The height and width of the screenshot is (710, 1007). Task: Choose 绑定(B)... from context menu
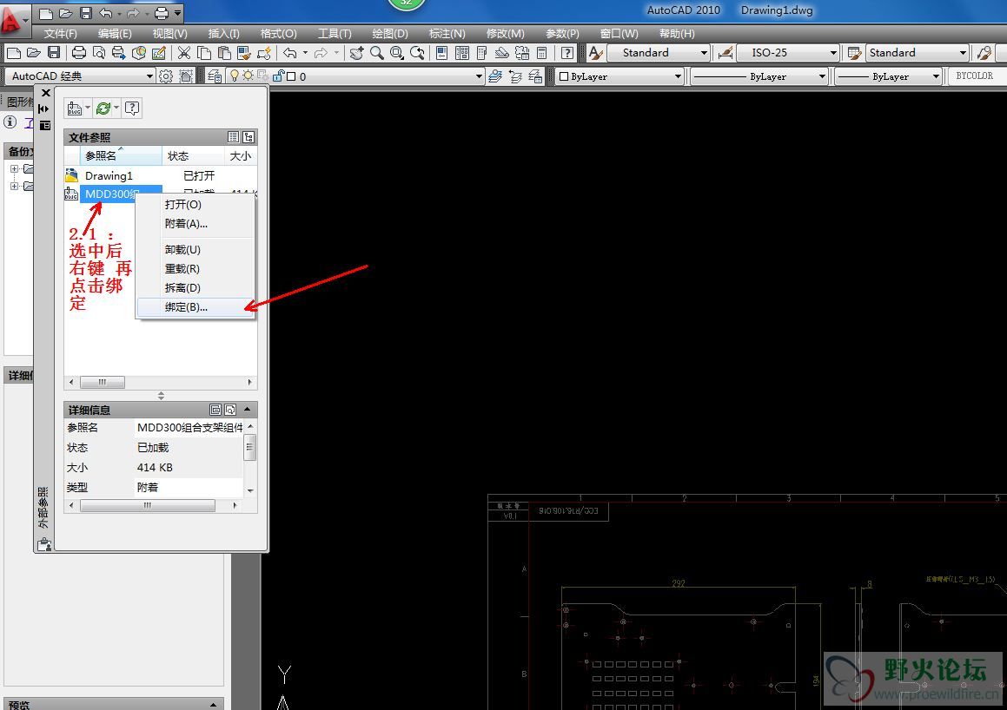(195, 307)
